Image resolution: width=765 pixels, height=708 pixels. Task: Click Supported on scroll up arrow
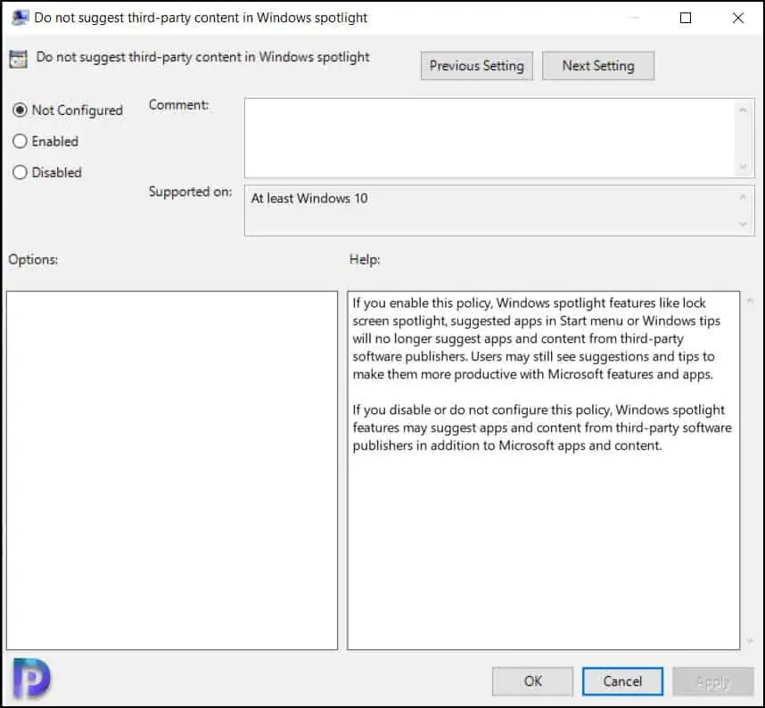click(x=743, y=197)
